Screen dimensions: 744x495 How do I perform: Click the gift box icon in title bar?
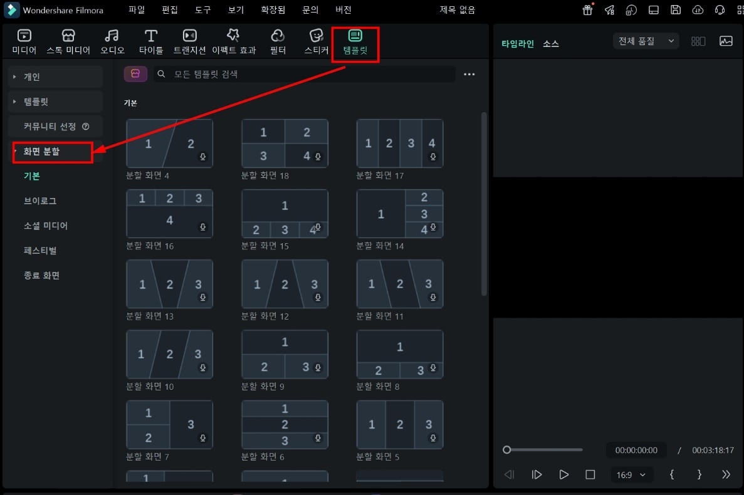point(587,10)
